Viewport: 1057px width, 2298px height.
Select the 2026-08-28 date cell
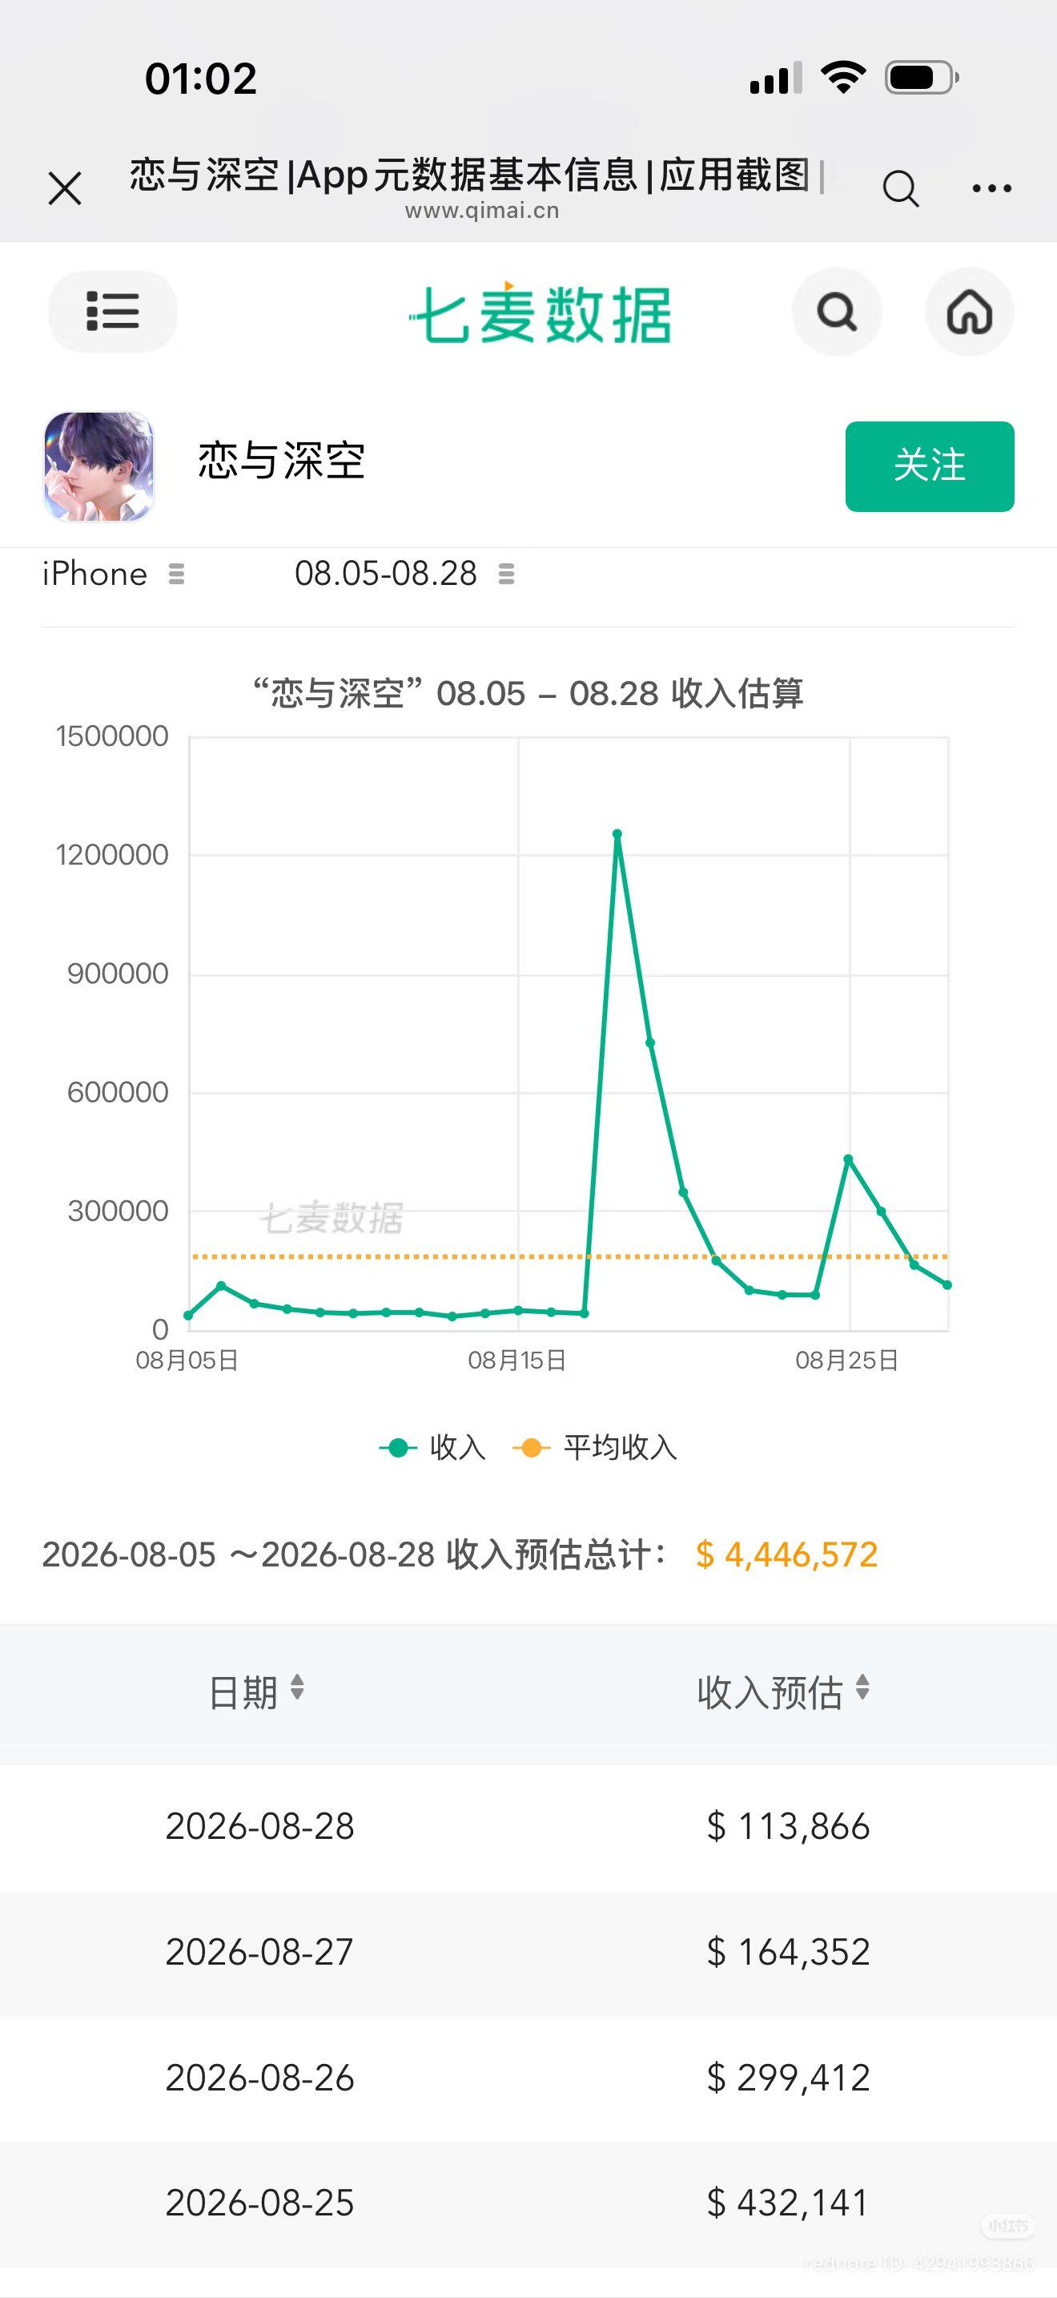pyautogui.click(x=260, y=1826)
